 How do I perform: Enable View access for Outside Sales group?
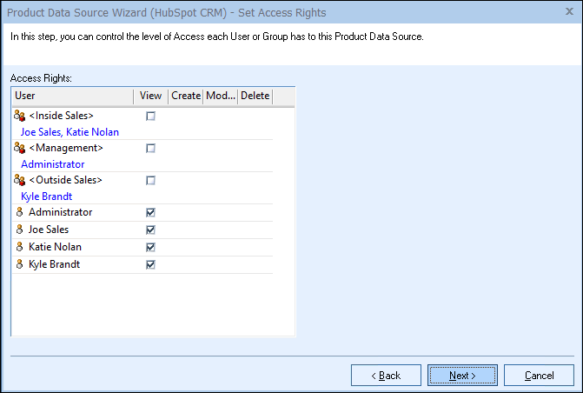pyautogui.click(x=150, y=180)
